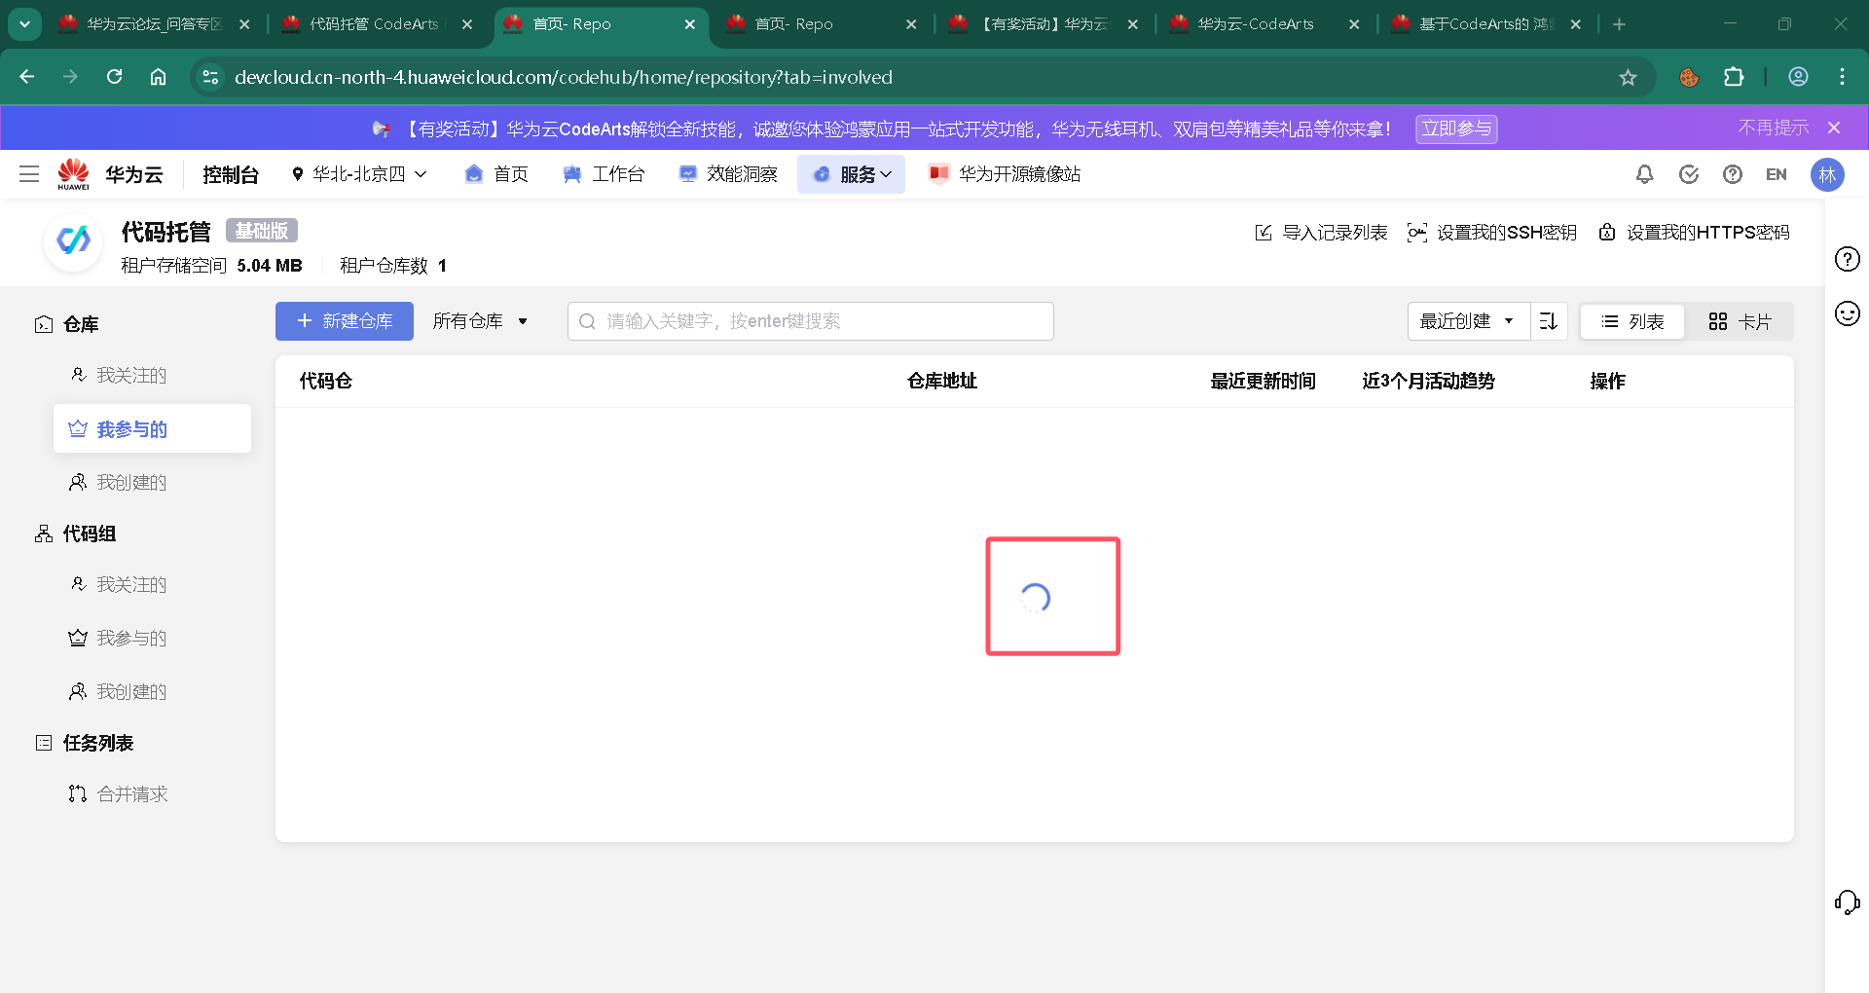Open the feedback smiley icon
The height and width of the screenshot is (993, 1869).
click(x=1847, y=313)
